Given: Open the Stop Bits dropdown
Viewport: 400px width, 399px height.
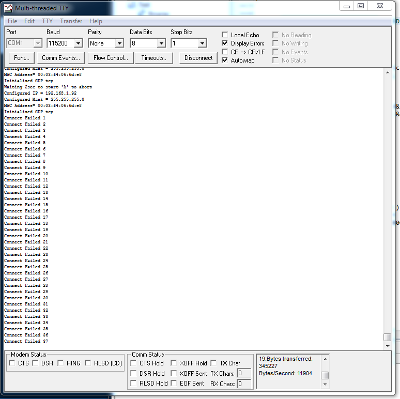Looking at the screenshot, I should coord(202,43).
